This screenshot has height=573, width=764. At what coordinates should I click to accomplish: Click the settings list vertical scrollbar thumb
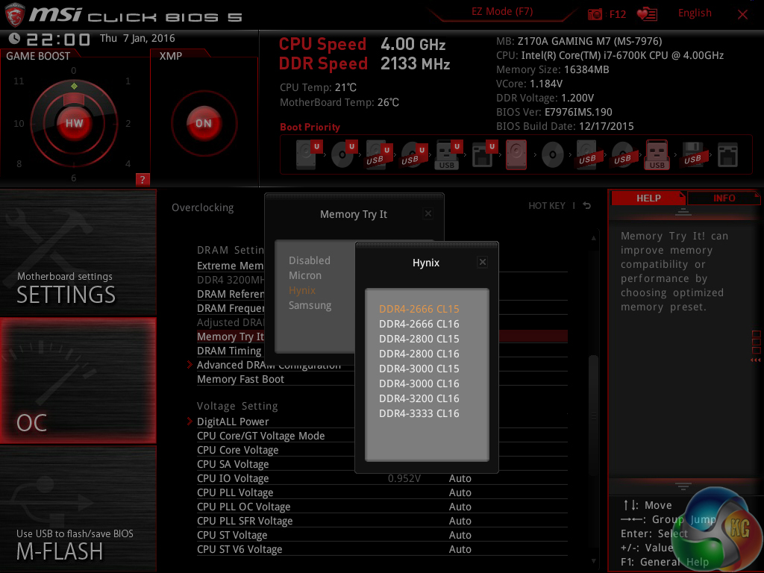coord(593,415)
